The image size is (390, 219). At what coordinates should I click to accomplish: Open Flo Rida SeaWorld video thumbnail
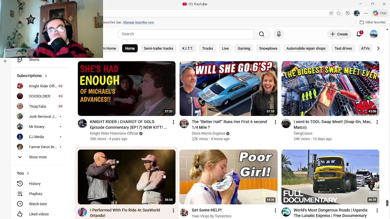(126, 177)
